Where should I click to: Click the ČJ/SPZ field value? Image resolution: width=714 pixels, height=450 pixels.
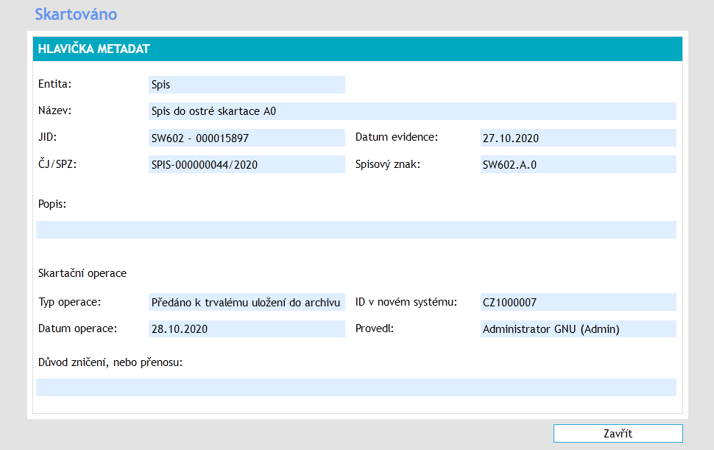tap(246, 165)
